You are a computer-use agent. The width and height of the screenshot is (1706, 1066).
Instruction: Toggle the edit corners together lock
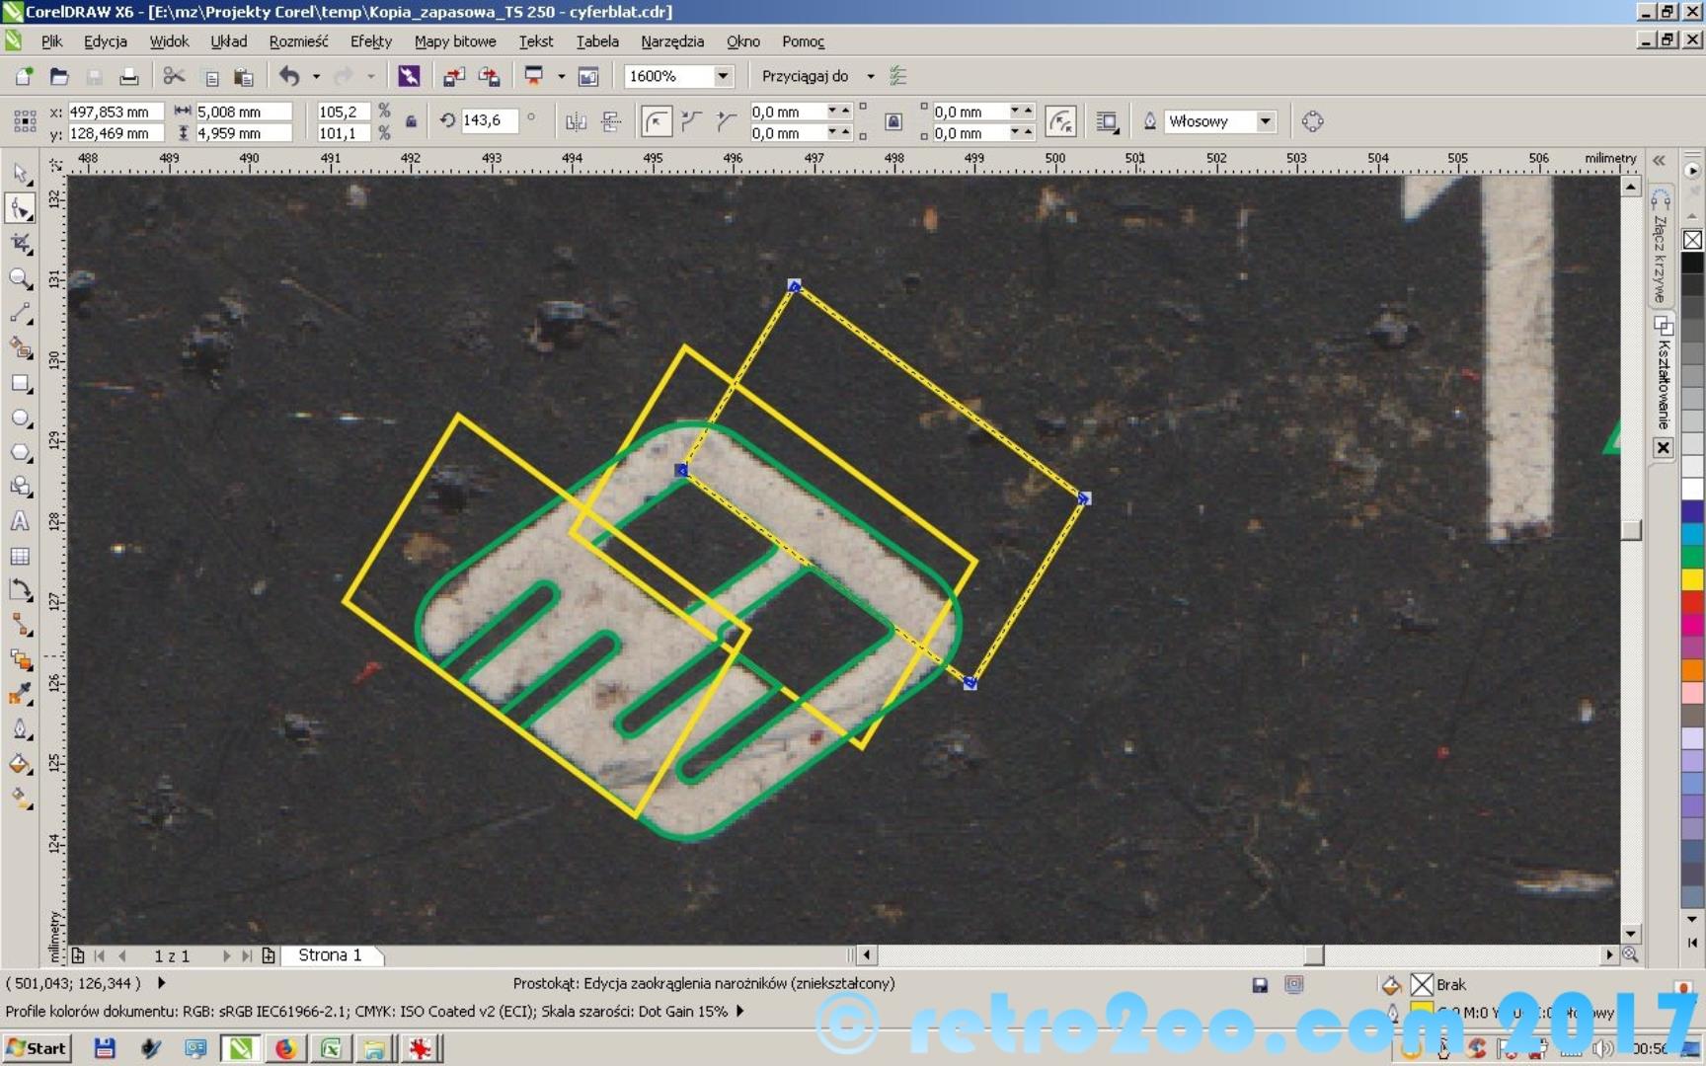892,121
